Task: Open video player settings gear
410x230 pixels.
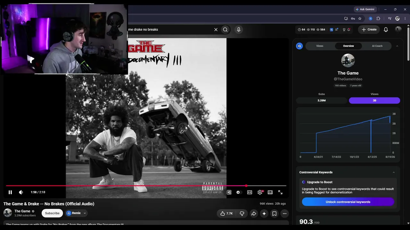Action: [x=260, y=192]
